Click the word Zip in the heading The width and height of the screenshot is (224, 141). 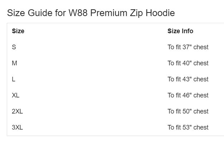136,14
